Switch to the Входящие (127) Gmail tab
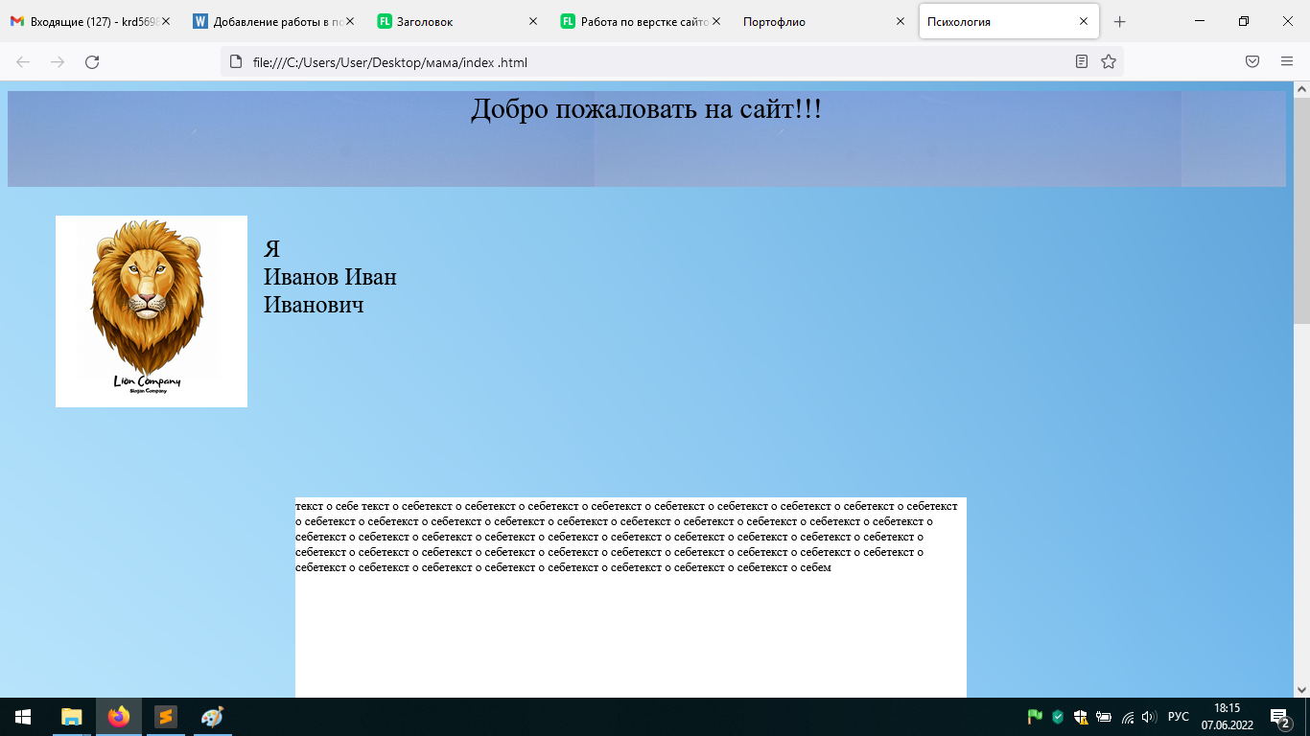Viewport: 1310px width, 736px height. tap(91, 21)
